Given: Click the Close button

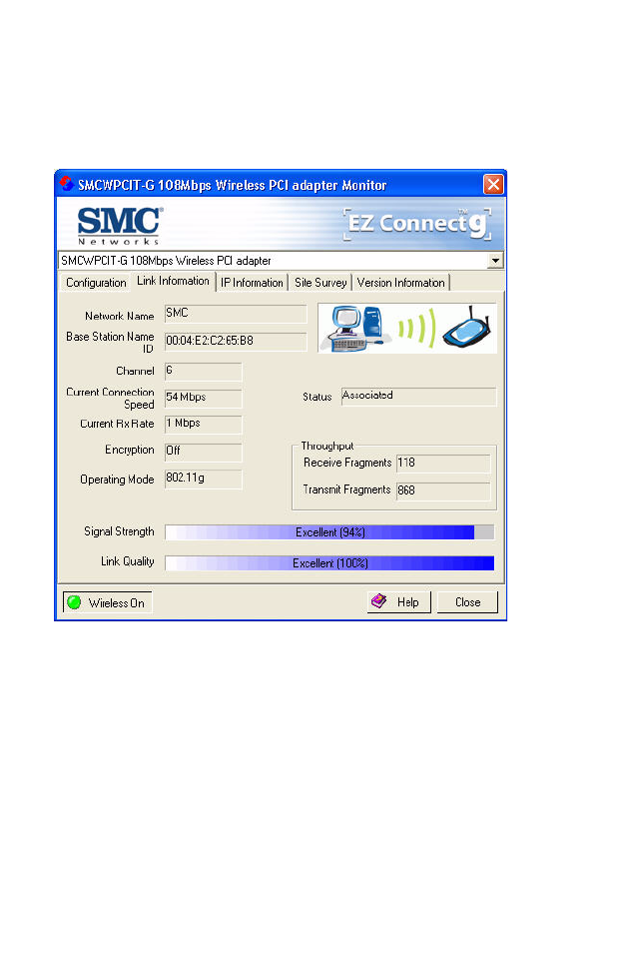Looking at the screenshot, I should tap(467, 602).
